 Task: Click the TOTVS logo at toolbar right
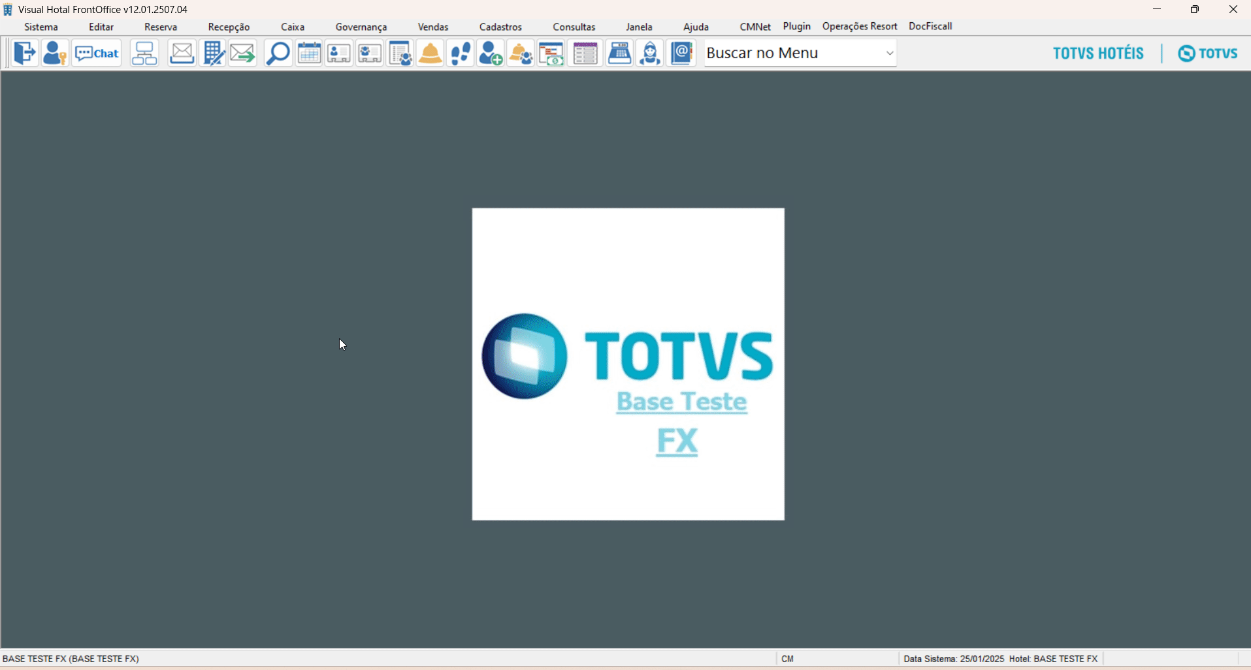click(1208, 53)
